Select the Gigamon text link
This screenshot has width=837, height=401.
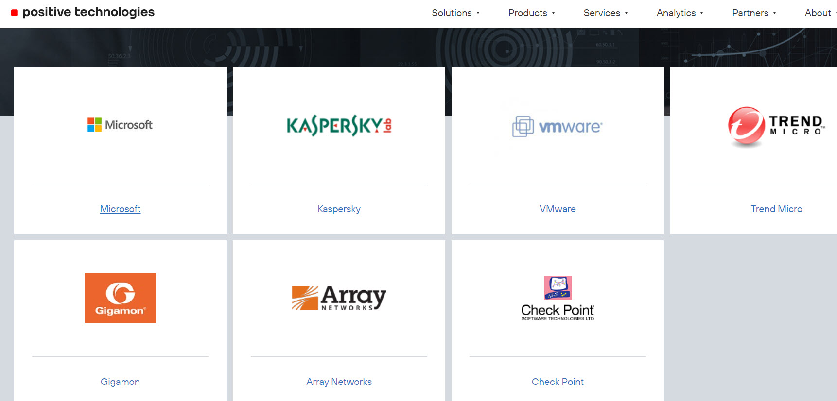120,382
